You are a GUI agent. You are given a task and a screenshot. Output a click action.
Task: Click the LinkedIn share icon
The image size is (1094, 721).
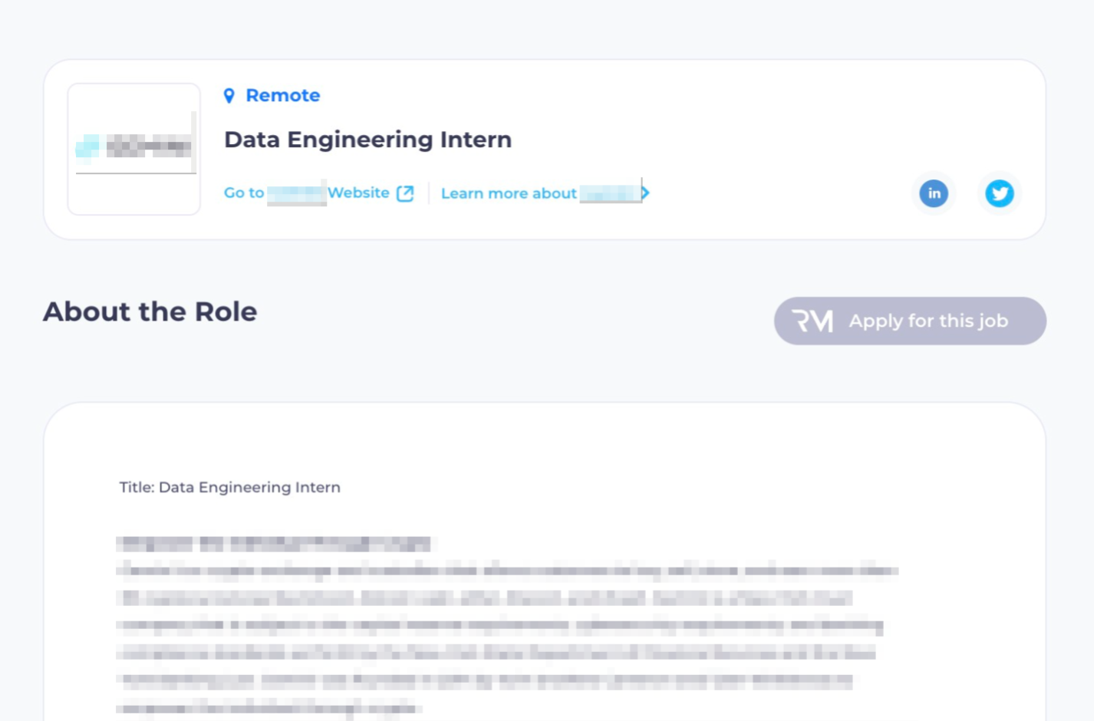[934, 193]
